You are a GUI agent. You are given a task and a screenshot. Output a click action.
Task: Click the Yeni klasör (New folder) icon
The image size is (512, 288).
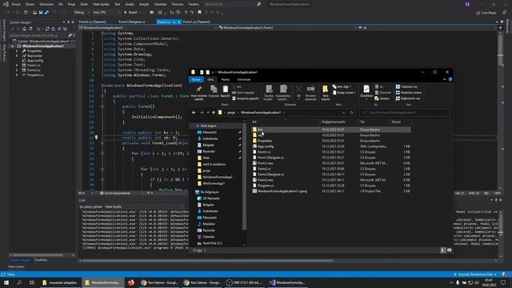[x=326, y=89]
